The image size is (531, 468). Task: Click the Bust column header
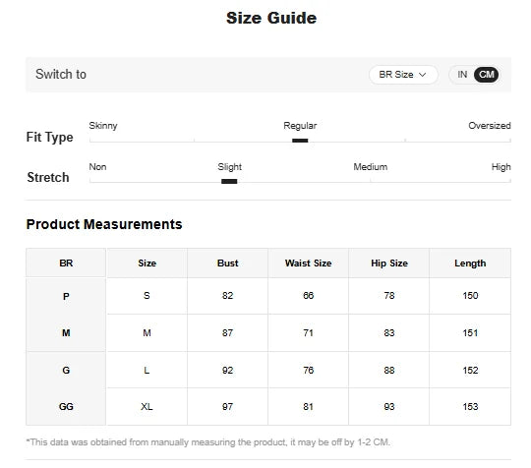pyautogui.click(x=227, y=263)
